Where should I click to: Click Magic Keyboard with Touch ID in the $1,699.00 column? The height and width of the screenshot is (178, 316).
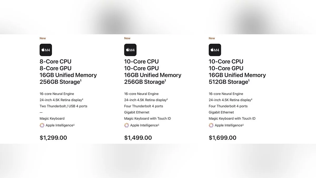[x=232, y=118]
